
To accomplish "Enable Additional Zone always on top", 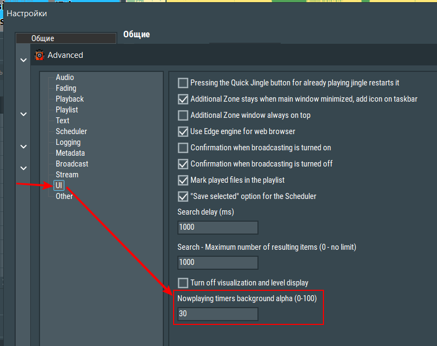I will coord(183,115).
